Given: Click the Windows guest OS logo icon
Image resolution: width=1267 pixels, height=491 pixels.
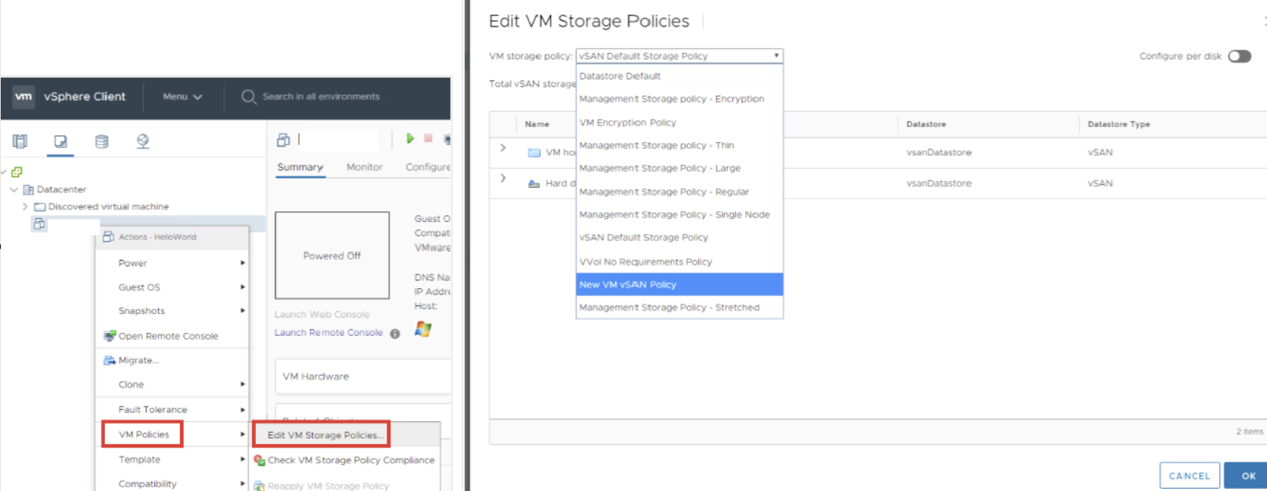Looking at the screenshot, I should (423, 329).
